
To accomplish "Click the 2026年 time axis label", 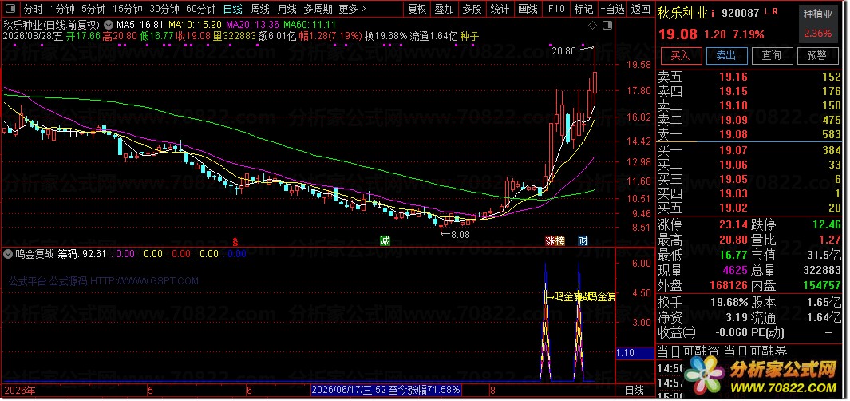I will point(20,390).
